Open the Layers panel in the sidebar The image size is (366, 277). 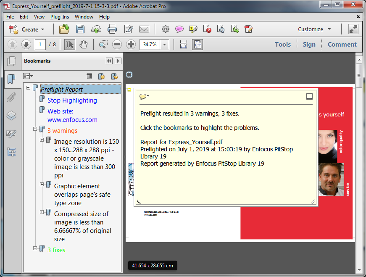11,116
